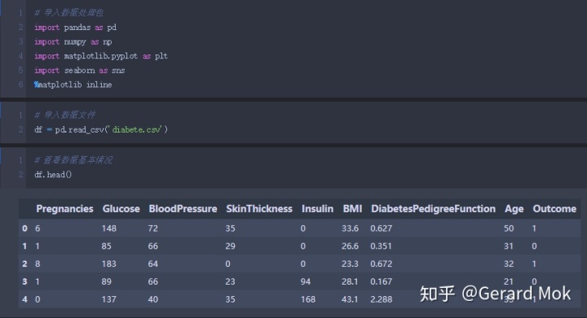The width and height of the screenshot is (587, 318).
Task: Click the pd.read_csv('diabete.csv') code line
Action: pos(101,129)
